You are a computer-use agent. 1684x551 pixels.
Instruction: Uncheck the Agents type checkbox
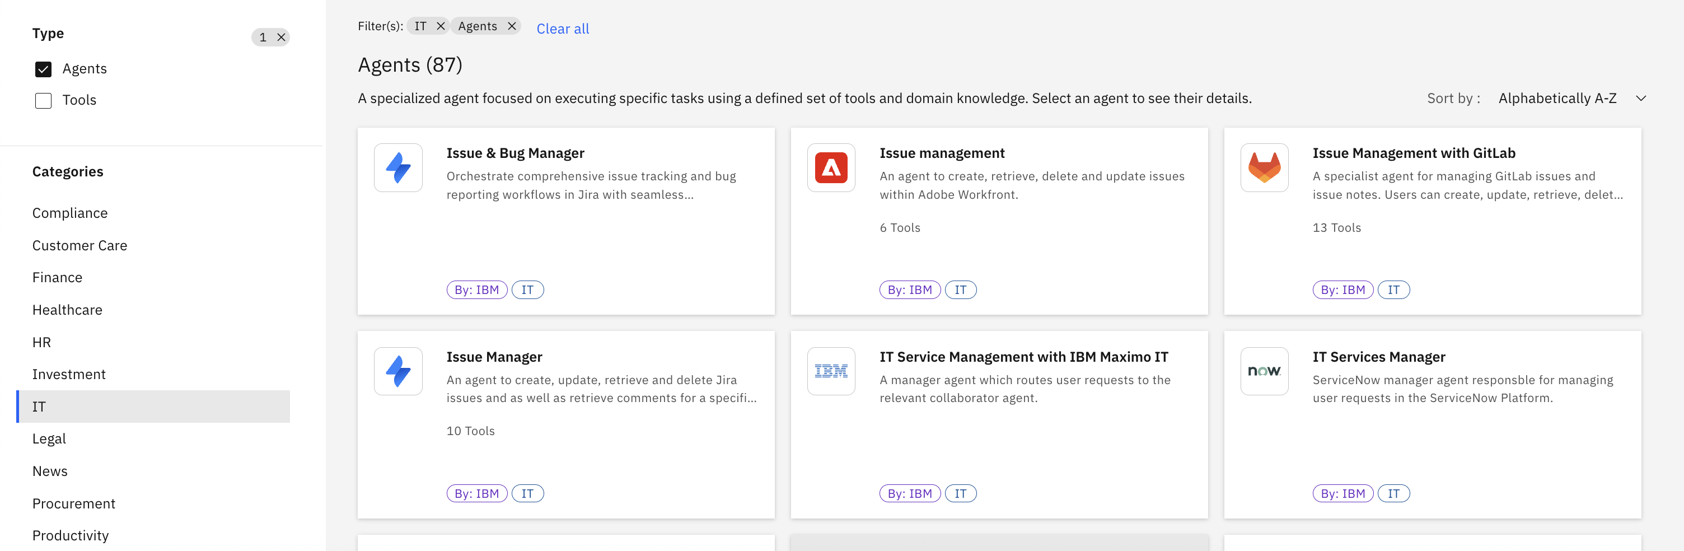[43, 69]
